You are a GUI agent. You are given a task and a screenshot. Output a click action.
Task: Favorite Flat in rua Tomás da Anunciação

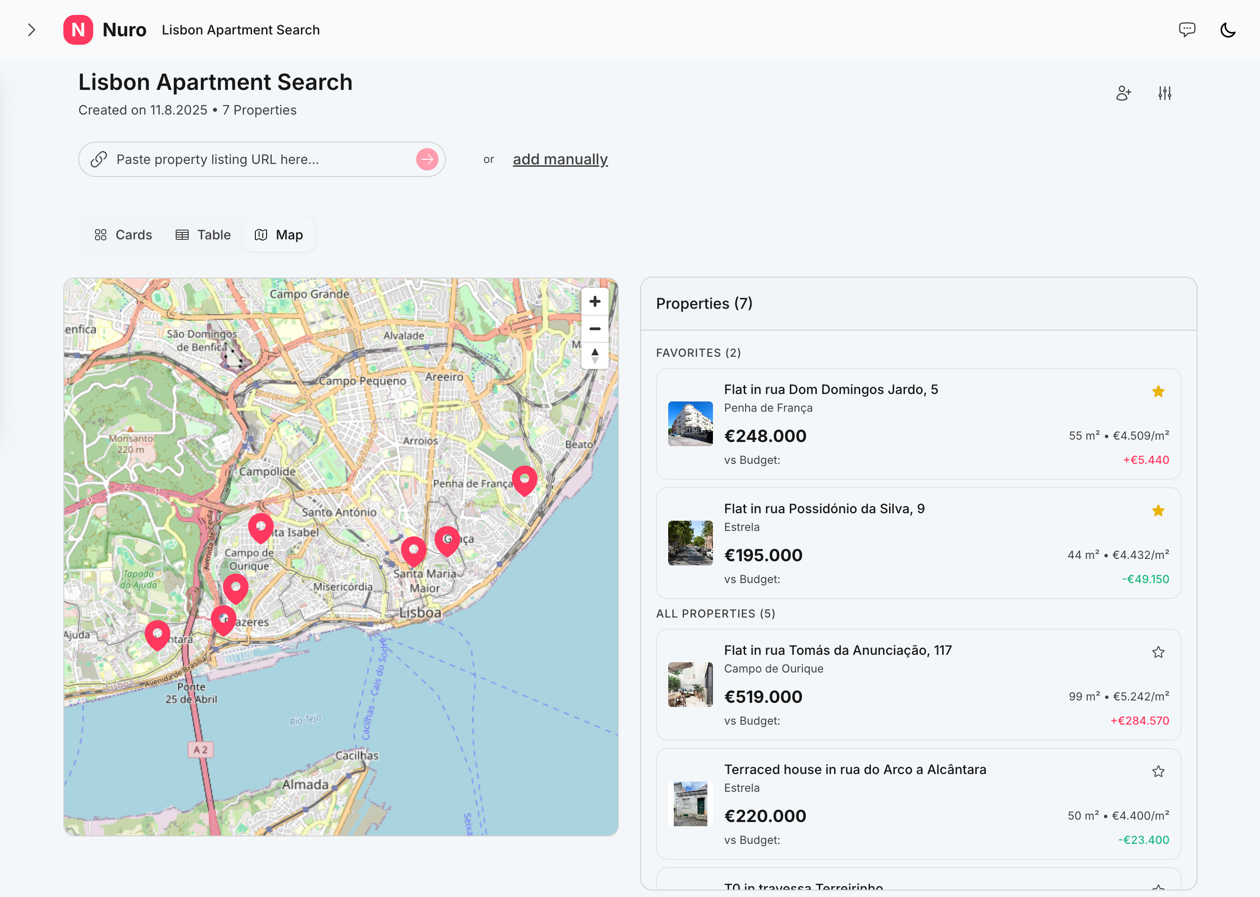click(x=1158, y=652)
